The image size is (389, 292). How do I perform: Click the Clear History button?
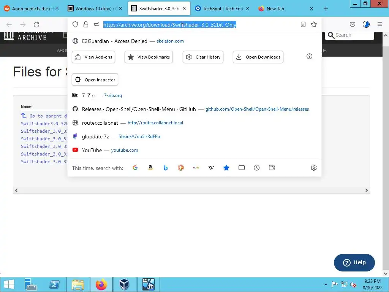click(x=203, y=57)
